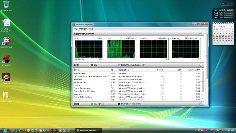Click the blue question mark Quick Launch icon
236x133 pixels.
point(68,130)
